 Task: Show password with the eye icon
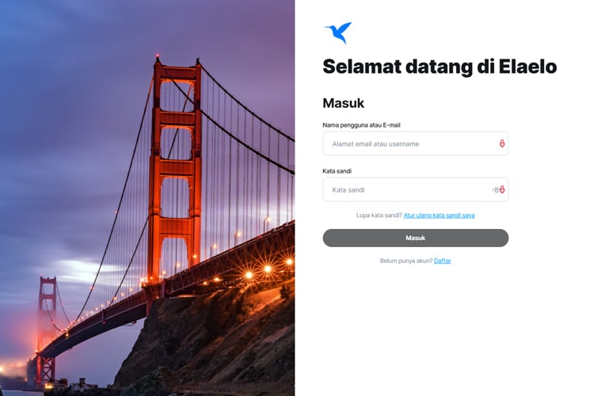(x=496, y=190)
